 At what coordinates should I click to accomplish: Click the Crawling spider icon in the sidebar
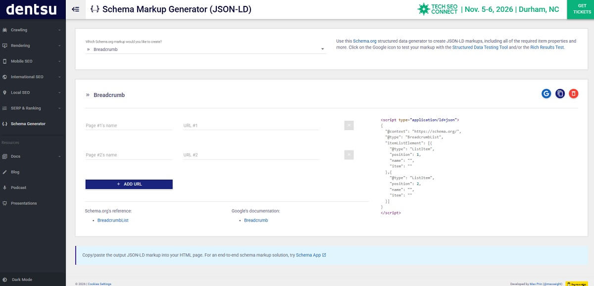[x=5, y=30]
